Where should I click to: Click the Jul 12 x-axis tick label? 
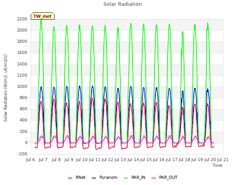coord(108,160)
